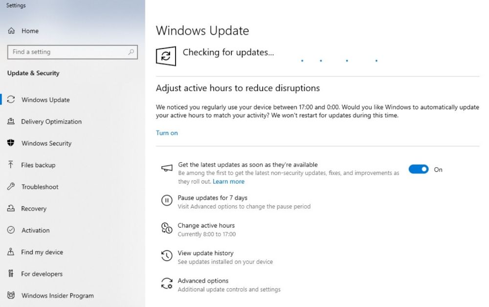Click the For developers tools icon

[11, 273]
